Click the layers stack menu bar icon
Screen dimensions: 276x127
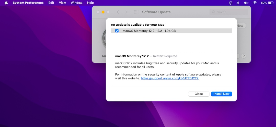[x=231, y=3]
